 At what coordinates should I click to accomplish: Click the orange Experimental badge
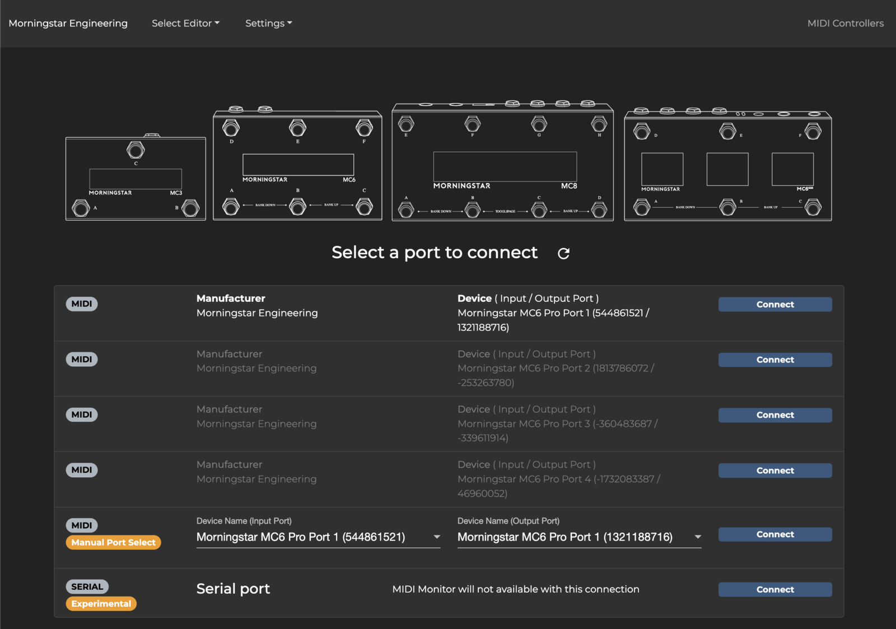coord(101,603)
